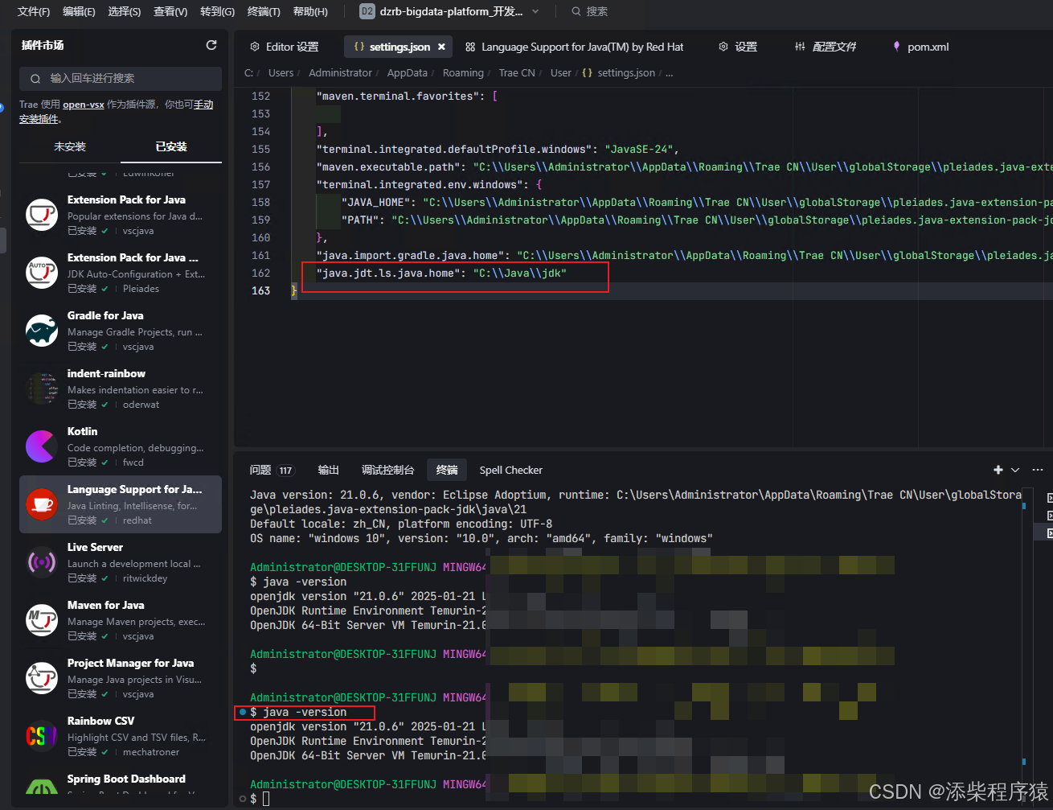Show the 未安装 plugins tab
Screen dimensions: 1053x810
pyautogui.click(x=70, y=146)
